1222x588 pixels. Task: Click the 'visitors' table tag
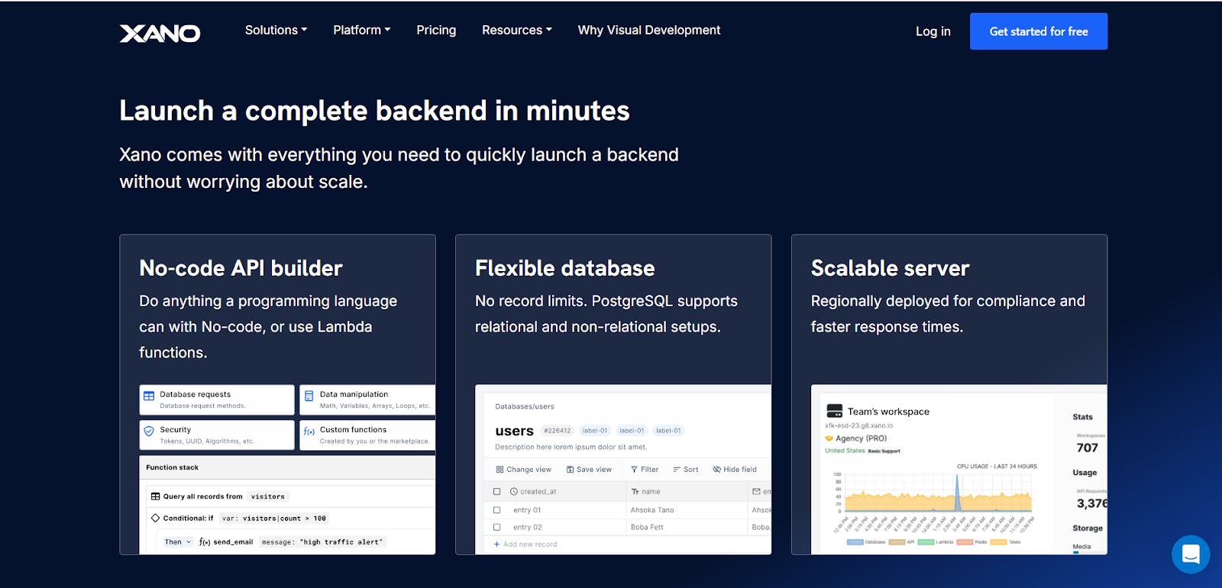[x=268, y=496]
